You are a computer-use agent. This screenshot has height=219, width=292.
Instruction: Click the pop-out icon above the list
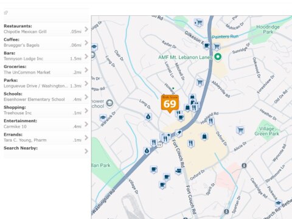[6, 13]
